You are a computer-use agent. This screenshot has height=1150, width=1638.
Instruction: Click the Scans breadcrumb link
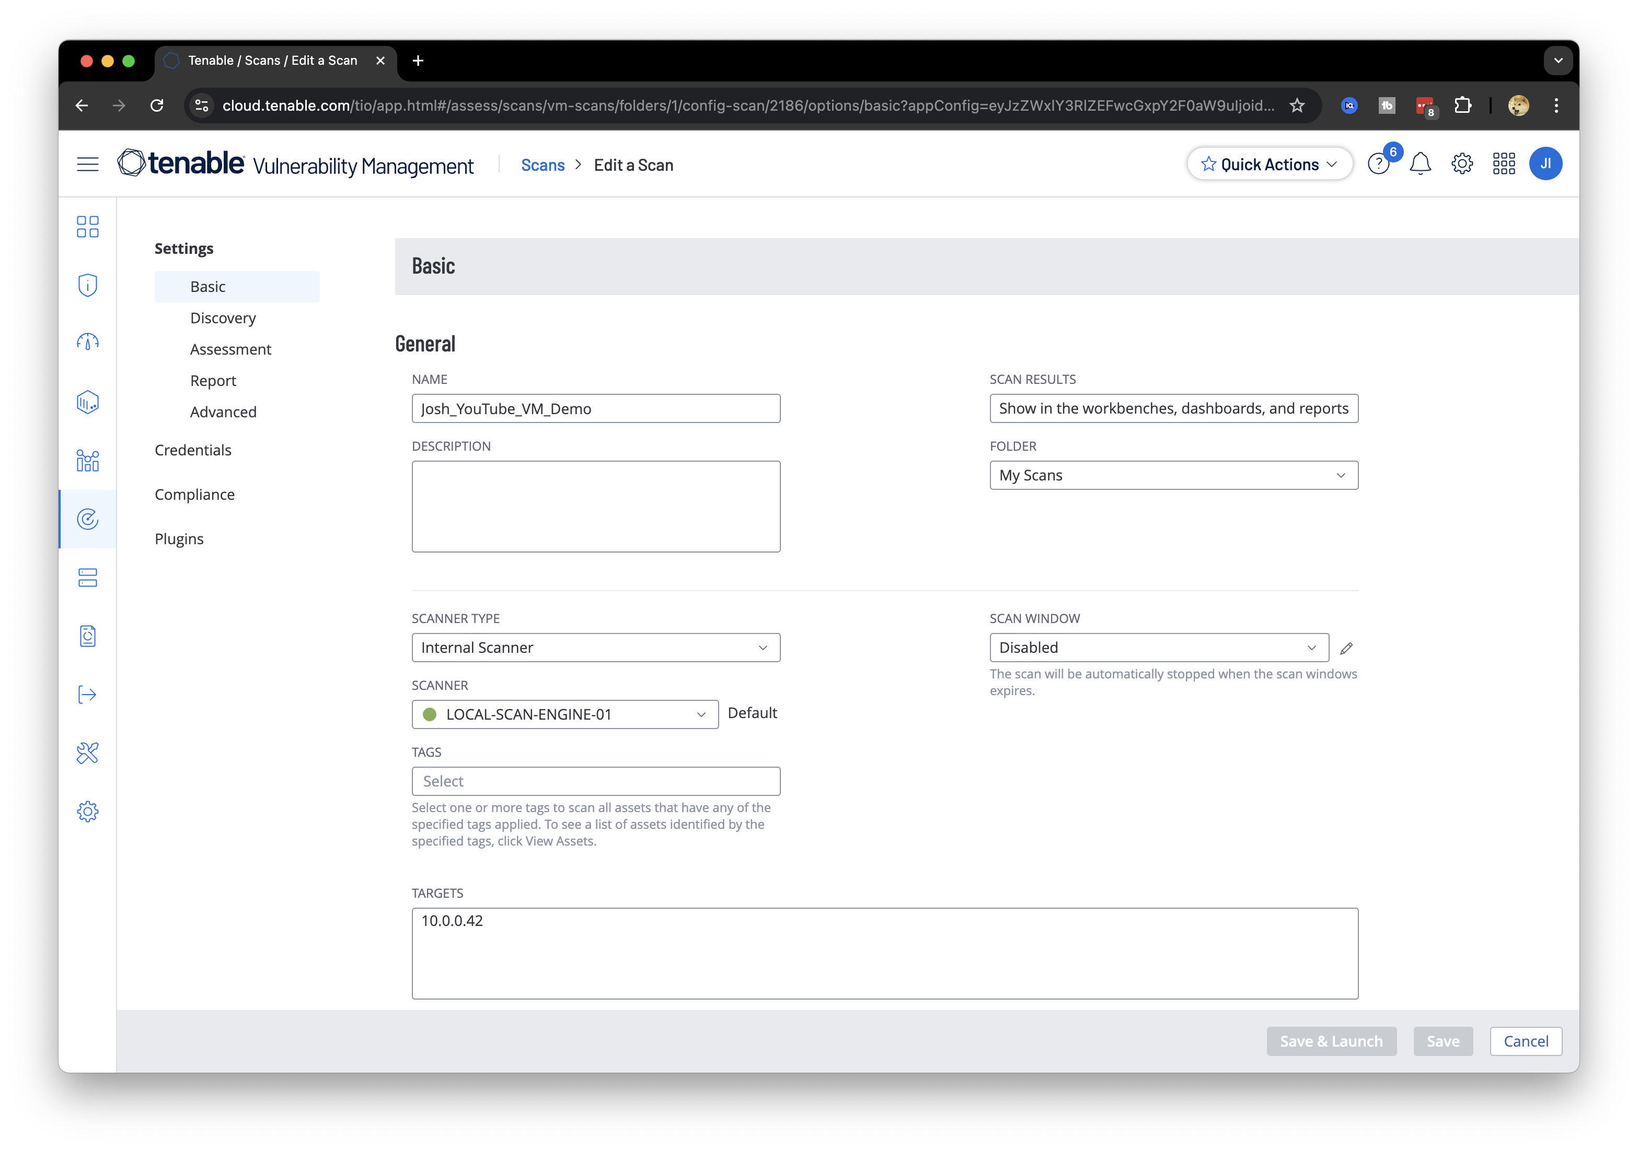pyautogui.click(x=542, y=165)
